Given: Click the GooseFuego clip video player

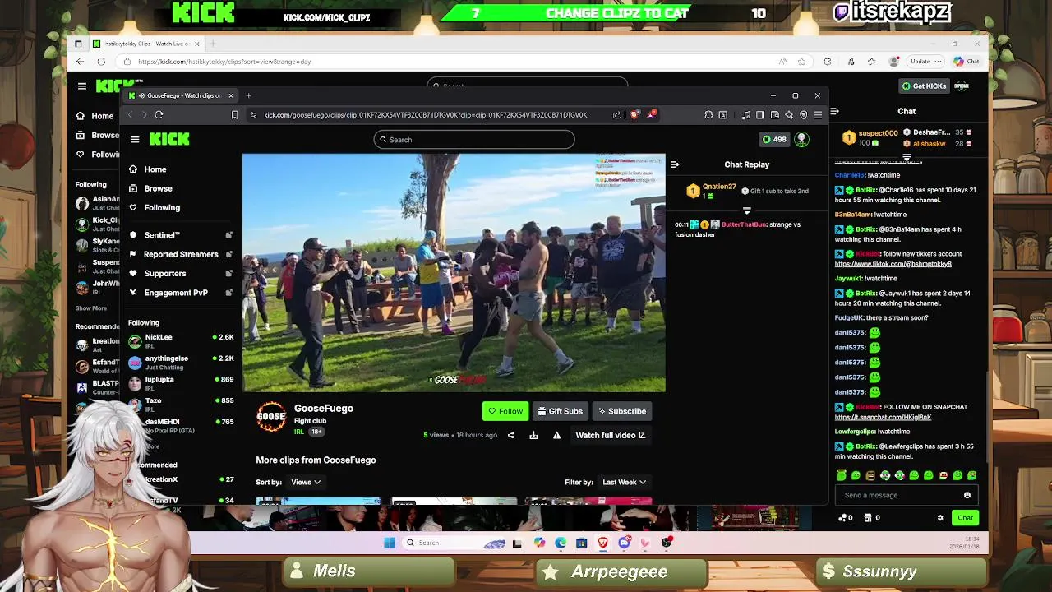Looking at the screenshot, I should 454,273.
